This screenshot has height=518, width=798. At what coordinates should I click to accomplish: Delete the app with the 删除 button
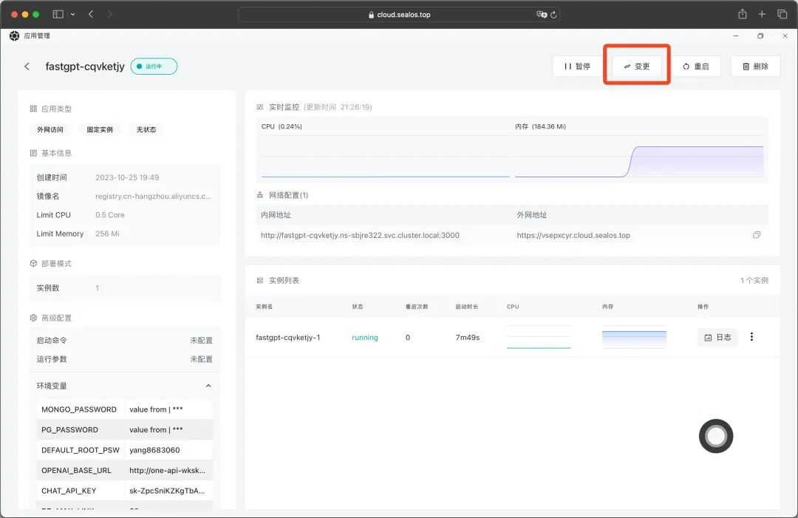[x=755, y=67]
